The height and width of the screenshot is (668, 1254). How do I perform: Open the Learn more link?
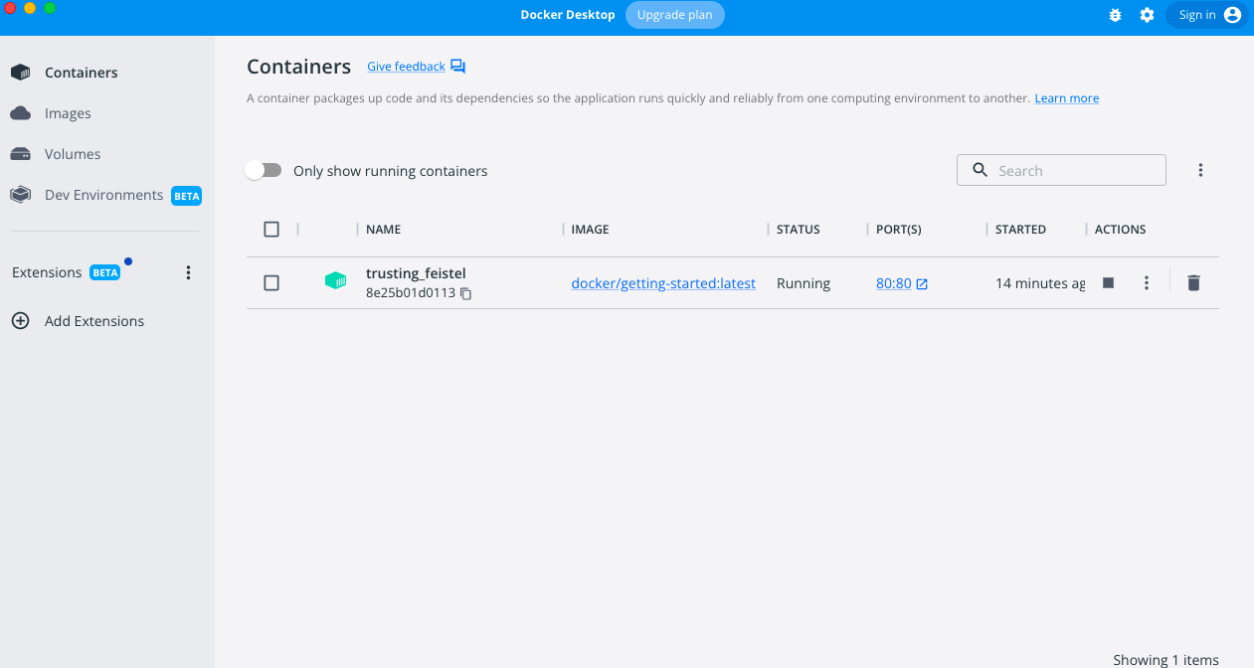pos(1067,98)
